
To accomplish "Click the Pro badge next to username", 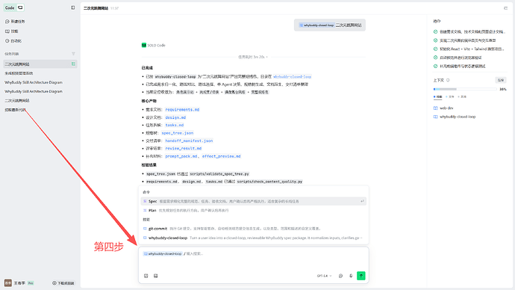I will tap(31, 283).
